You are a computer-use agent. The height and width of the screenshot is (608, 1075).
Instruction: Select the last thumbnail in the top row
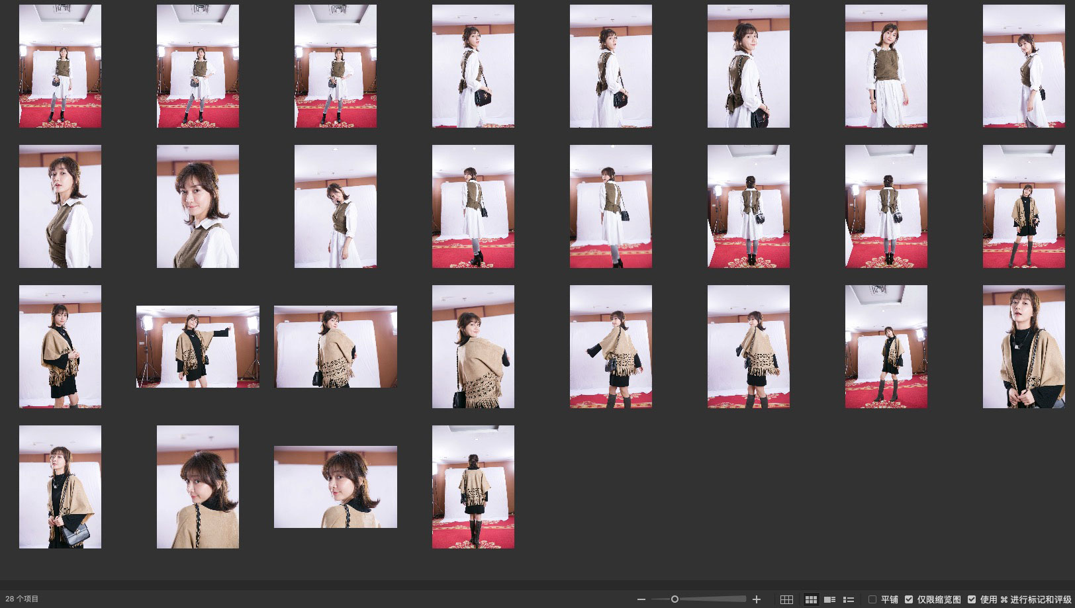coord(1023,66)
